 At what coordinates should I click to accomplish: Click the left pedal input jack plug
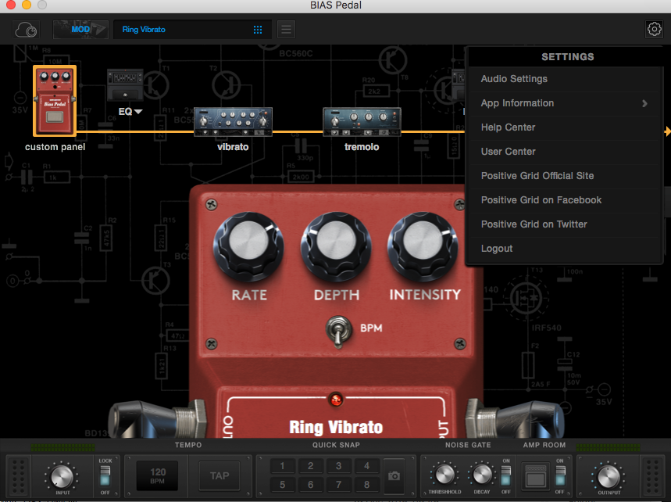pyautogui.click(x=157, y=418)
